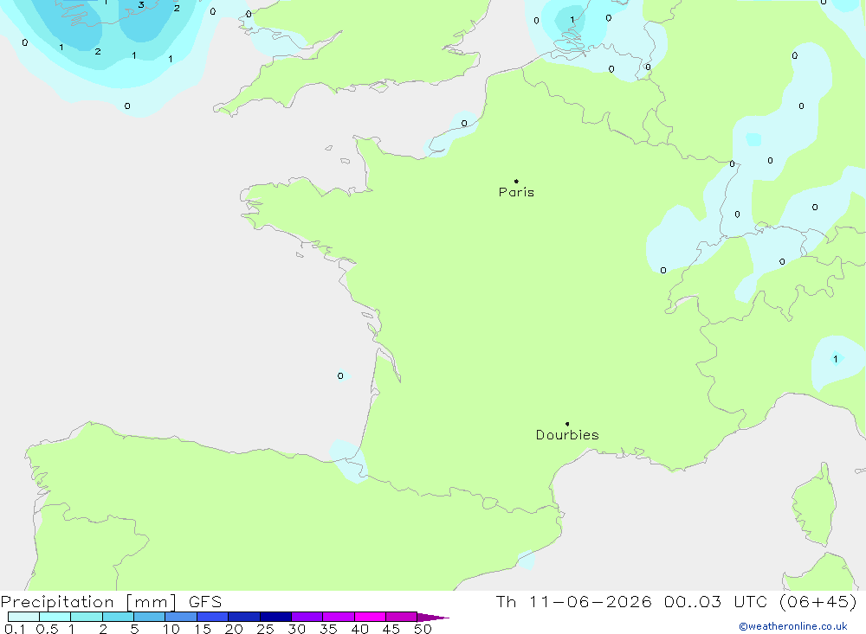Pick the 0.1–0.5 mm legend swatch
The height and width of the screenshot is (634, 866).
tap(23, 617)
